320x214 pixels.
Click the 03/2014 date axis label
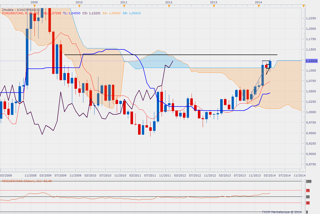[270, 175]
